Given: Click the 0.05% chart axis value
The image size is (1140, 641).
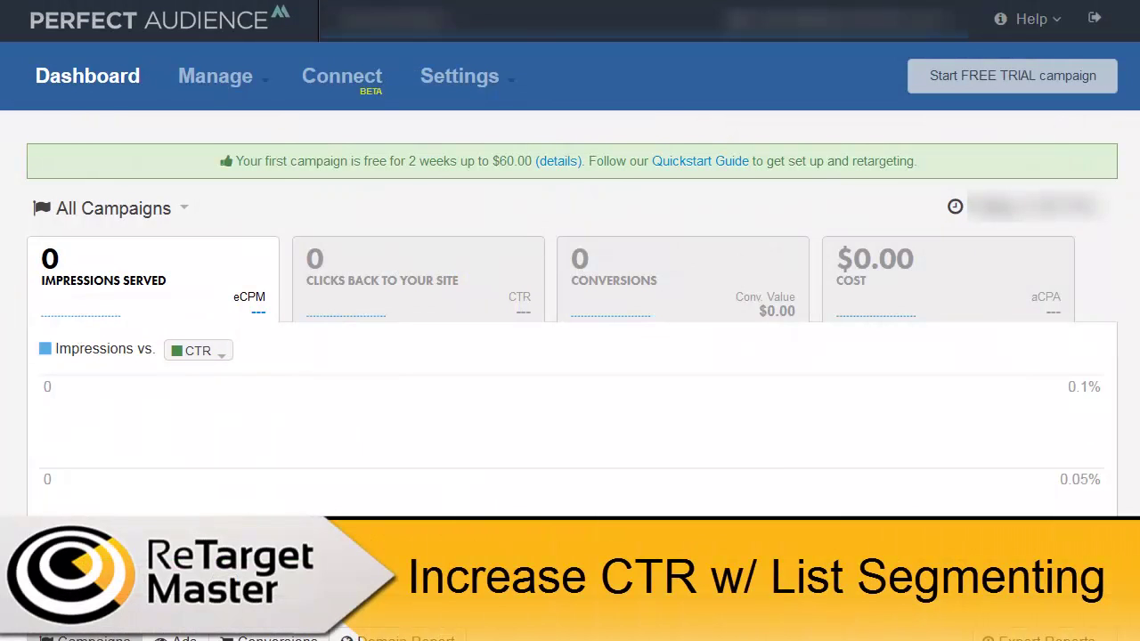Looking at the screenshot, I should point(1080,479).
